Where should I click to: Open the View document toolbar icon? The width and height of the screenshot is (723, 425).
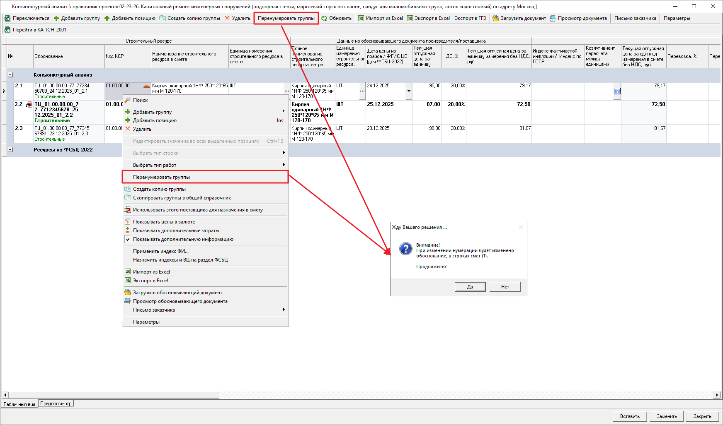click(x=553, y=18)
